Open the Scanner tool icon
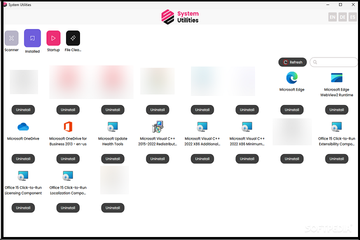The height and width of the screenshot is (240, 360). tap(11, 38)
